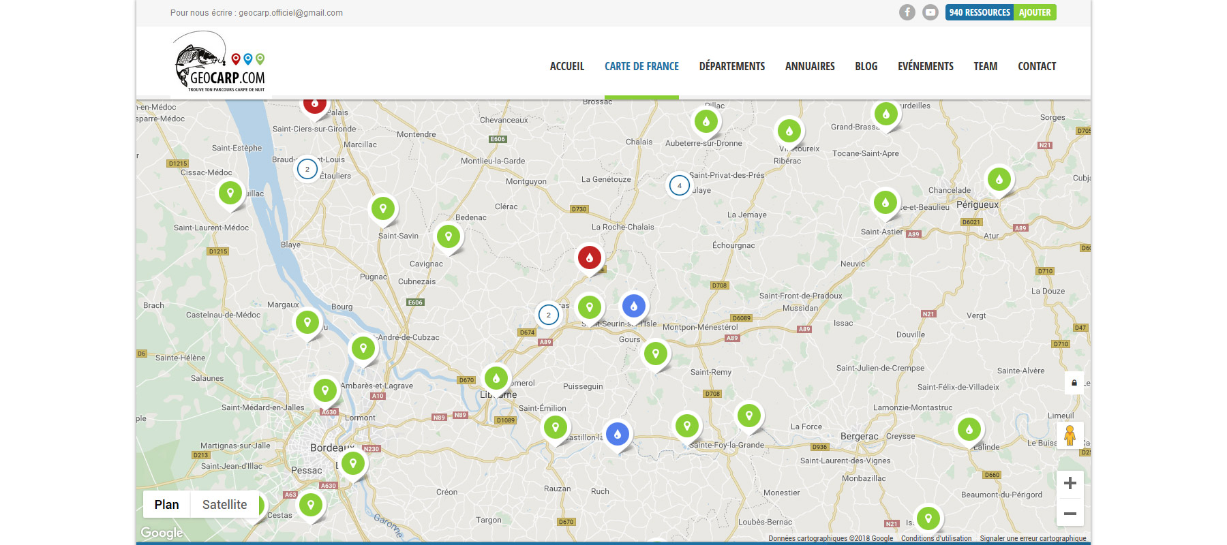Click Signaler une erreur cartographique link
The image size is (1227, 545).
pos(1033,538)
